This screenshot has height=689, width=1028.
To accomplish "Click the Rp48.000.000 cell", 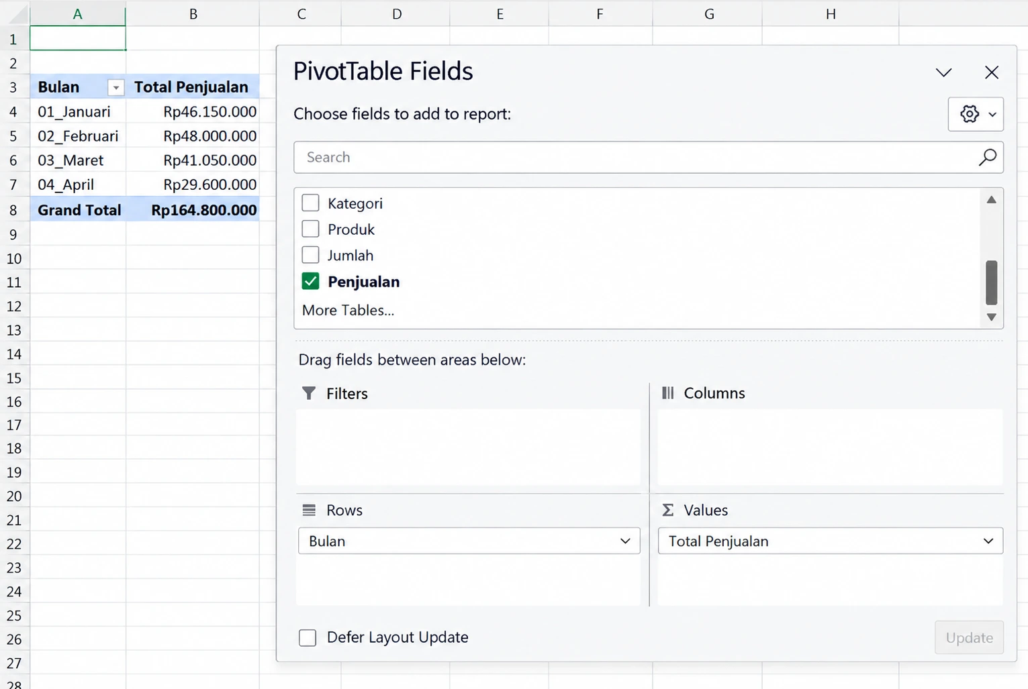I will tap(193, 136).
